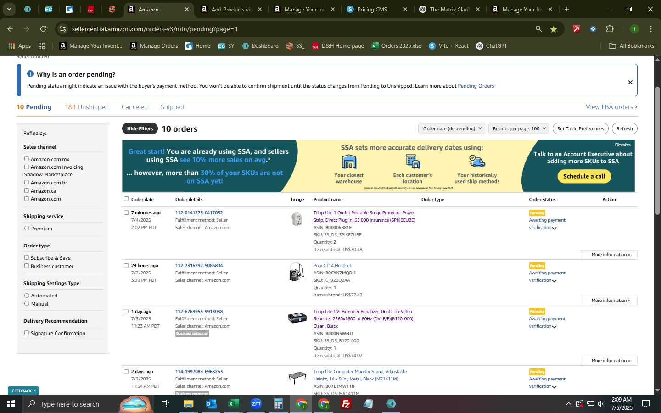Open the D&H Home page bookmark
The width and height of the screenshot is (661, 413).
click(x=338, y=46)
